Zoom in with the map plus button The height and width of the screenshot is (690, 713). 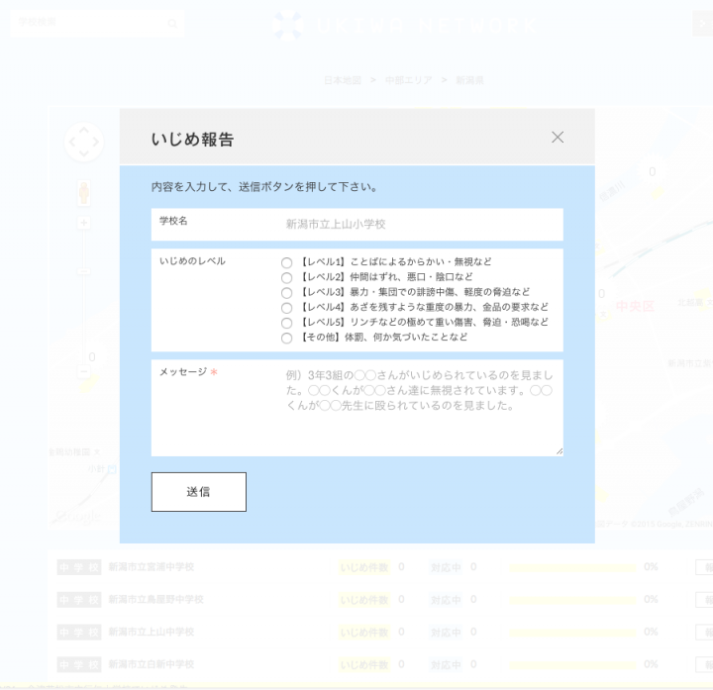tap(83, 223)
